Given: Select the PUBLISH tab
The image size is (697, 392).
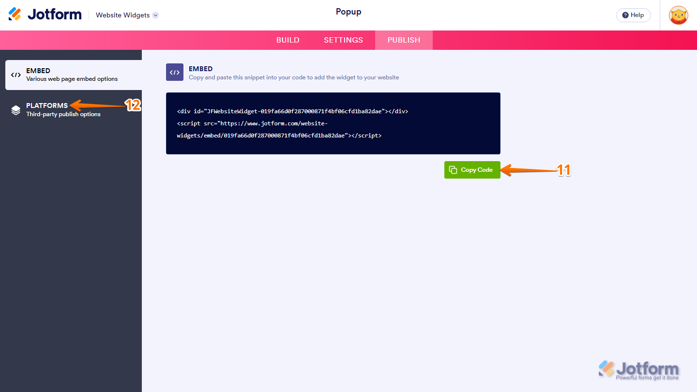Looking at the screenshot, I should (404, 40).
